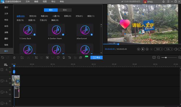The image size is (181, 107).
Task: Zoom in the timeline with plus magnifier
Action: [180, 57]
